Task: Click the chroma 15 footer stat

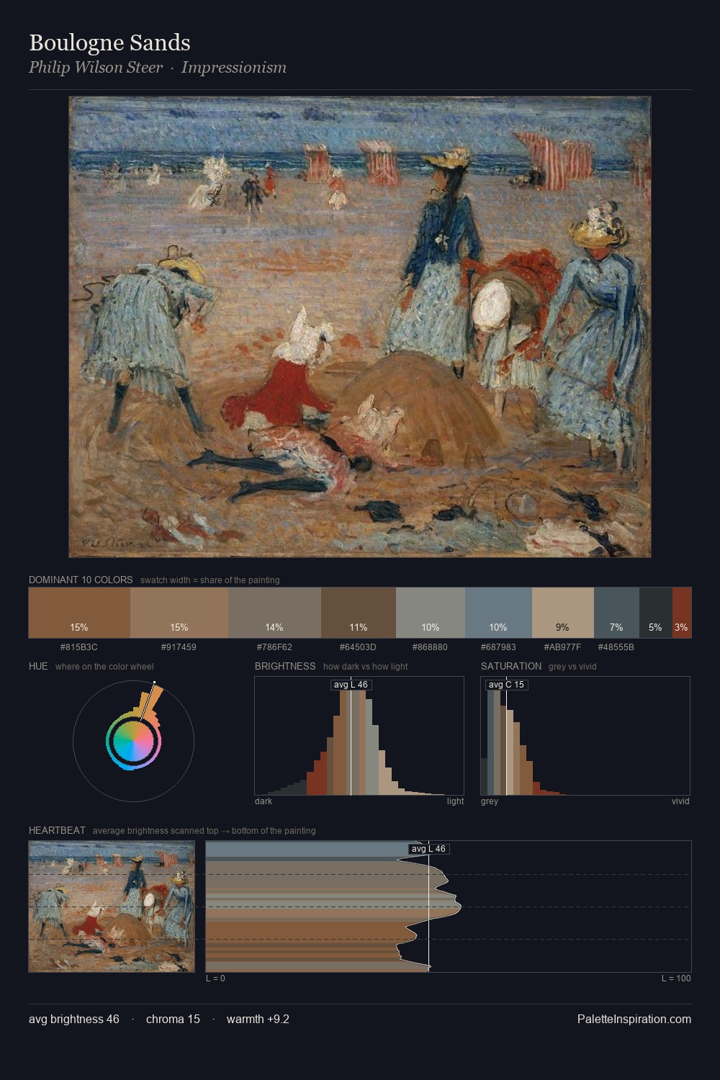Action: [173, 1019]
